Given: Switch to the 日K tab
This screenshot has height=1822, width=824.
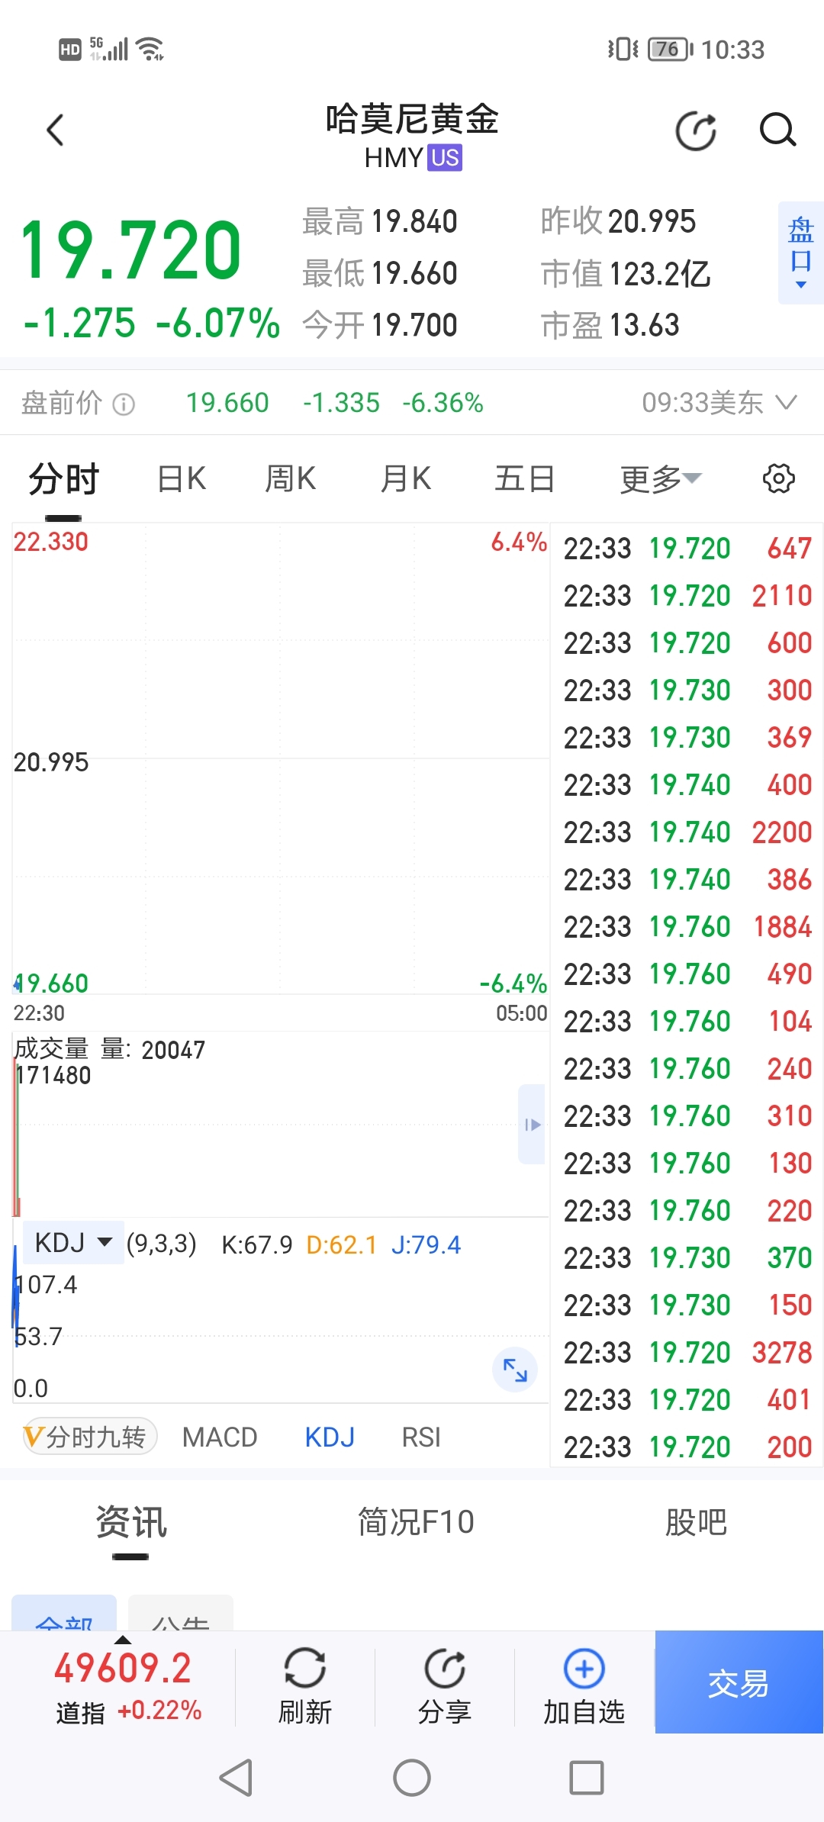Looking at the screenshot, I should (182, 479).
